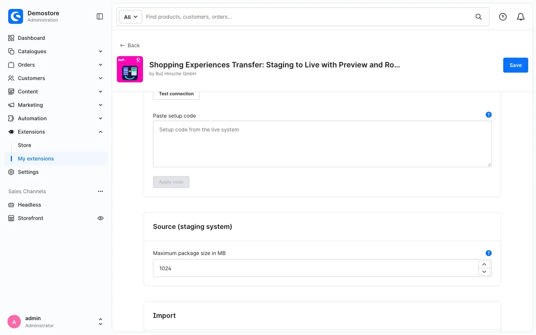Click the Content icon in the sidebar
Viewport: 536px width, 335px height.
tap(11, 92)
